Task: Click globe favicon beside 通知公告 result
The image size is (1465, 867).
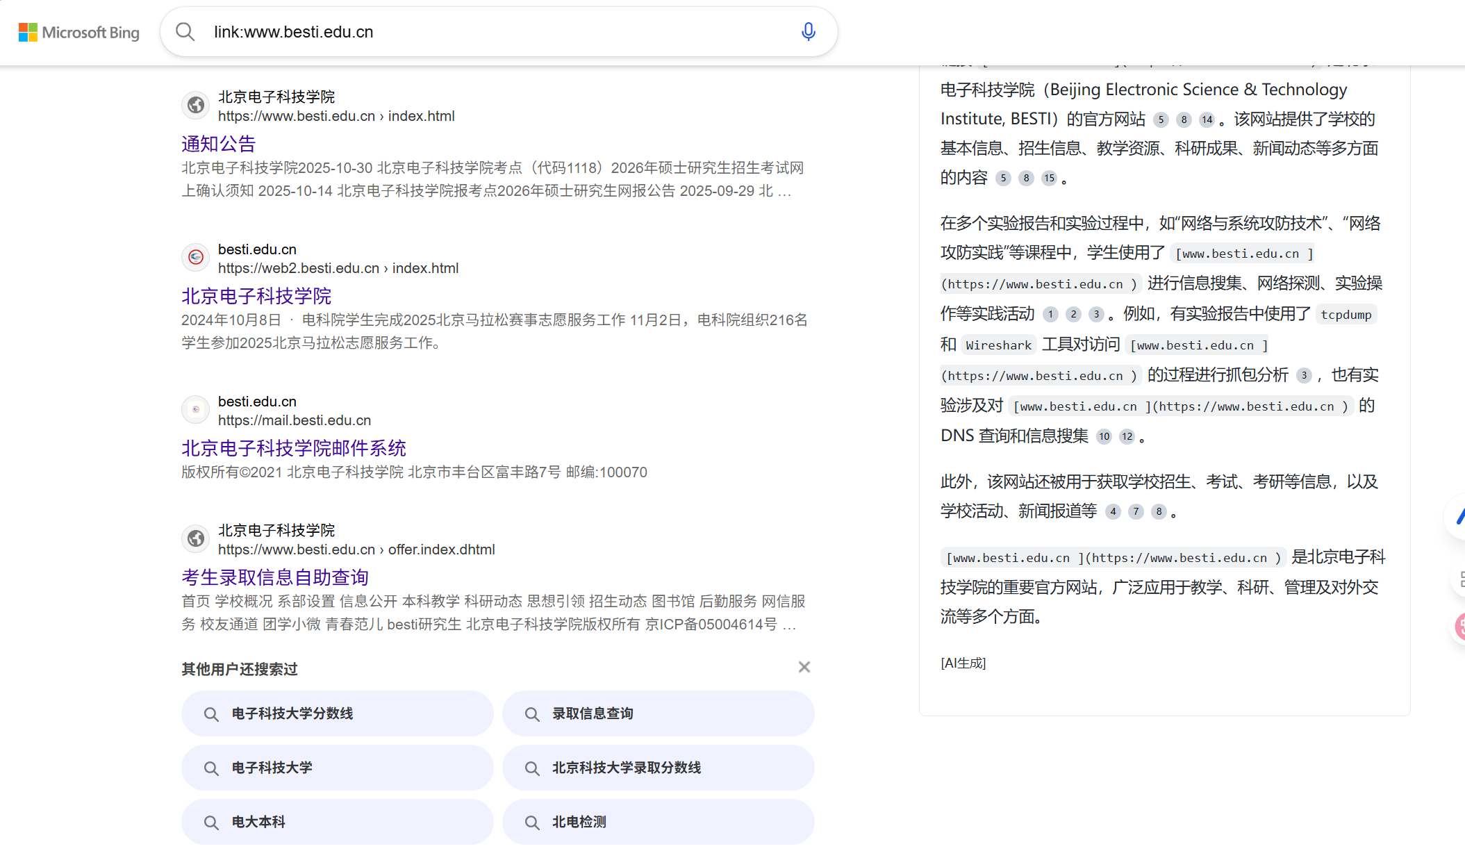Action: click(196, 106)
